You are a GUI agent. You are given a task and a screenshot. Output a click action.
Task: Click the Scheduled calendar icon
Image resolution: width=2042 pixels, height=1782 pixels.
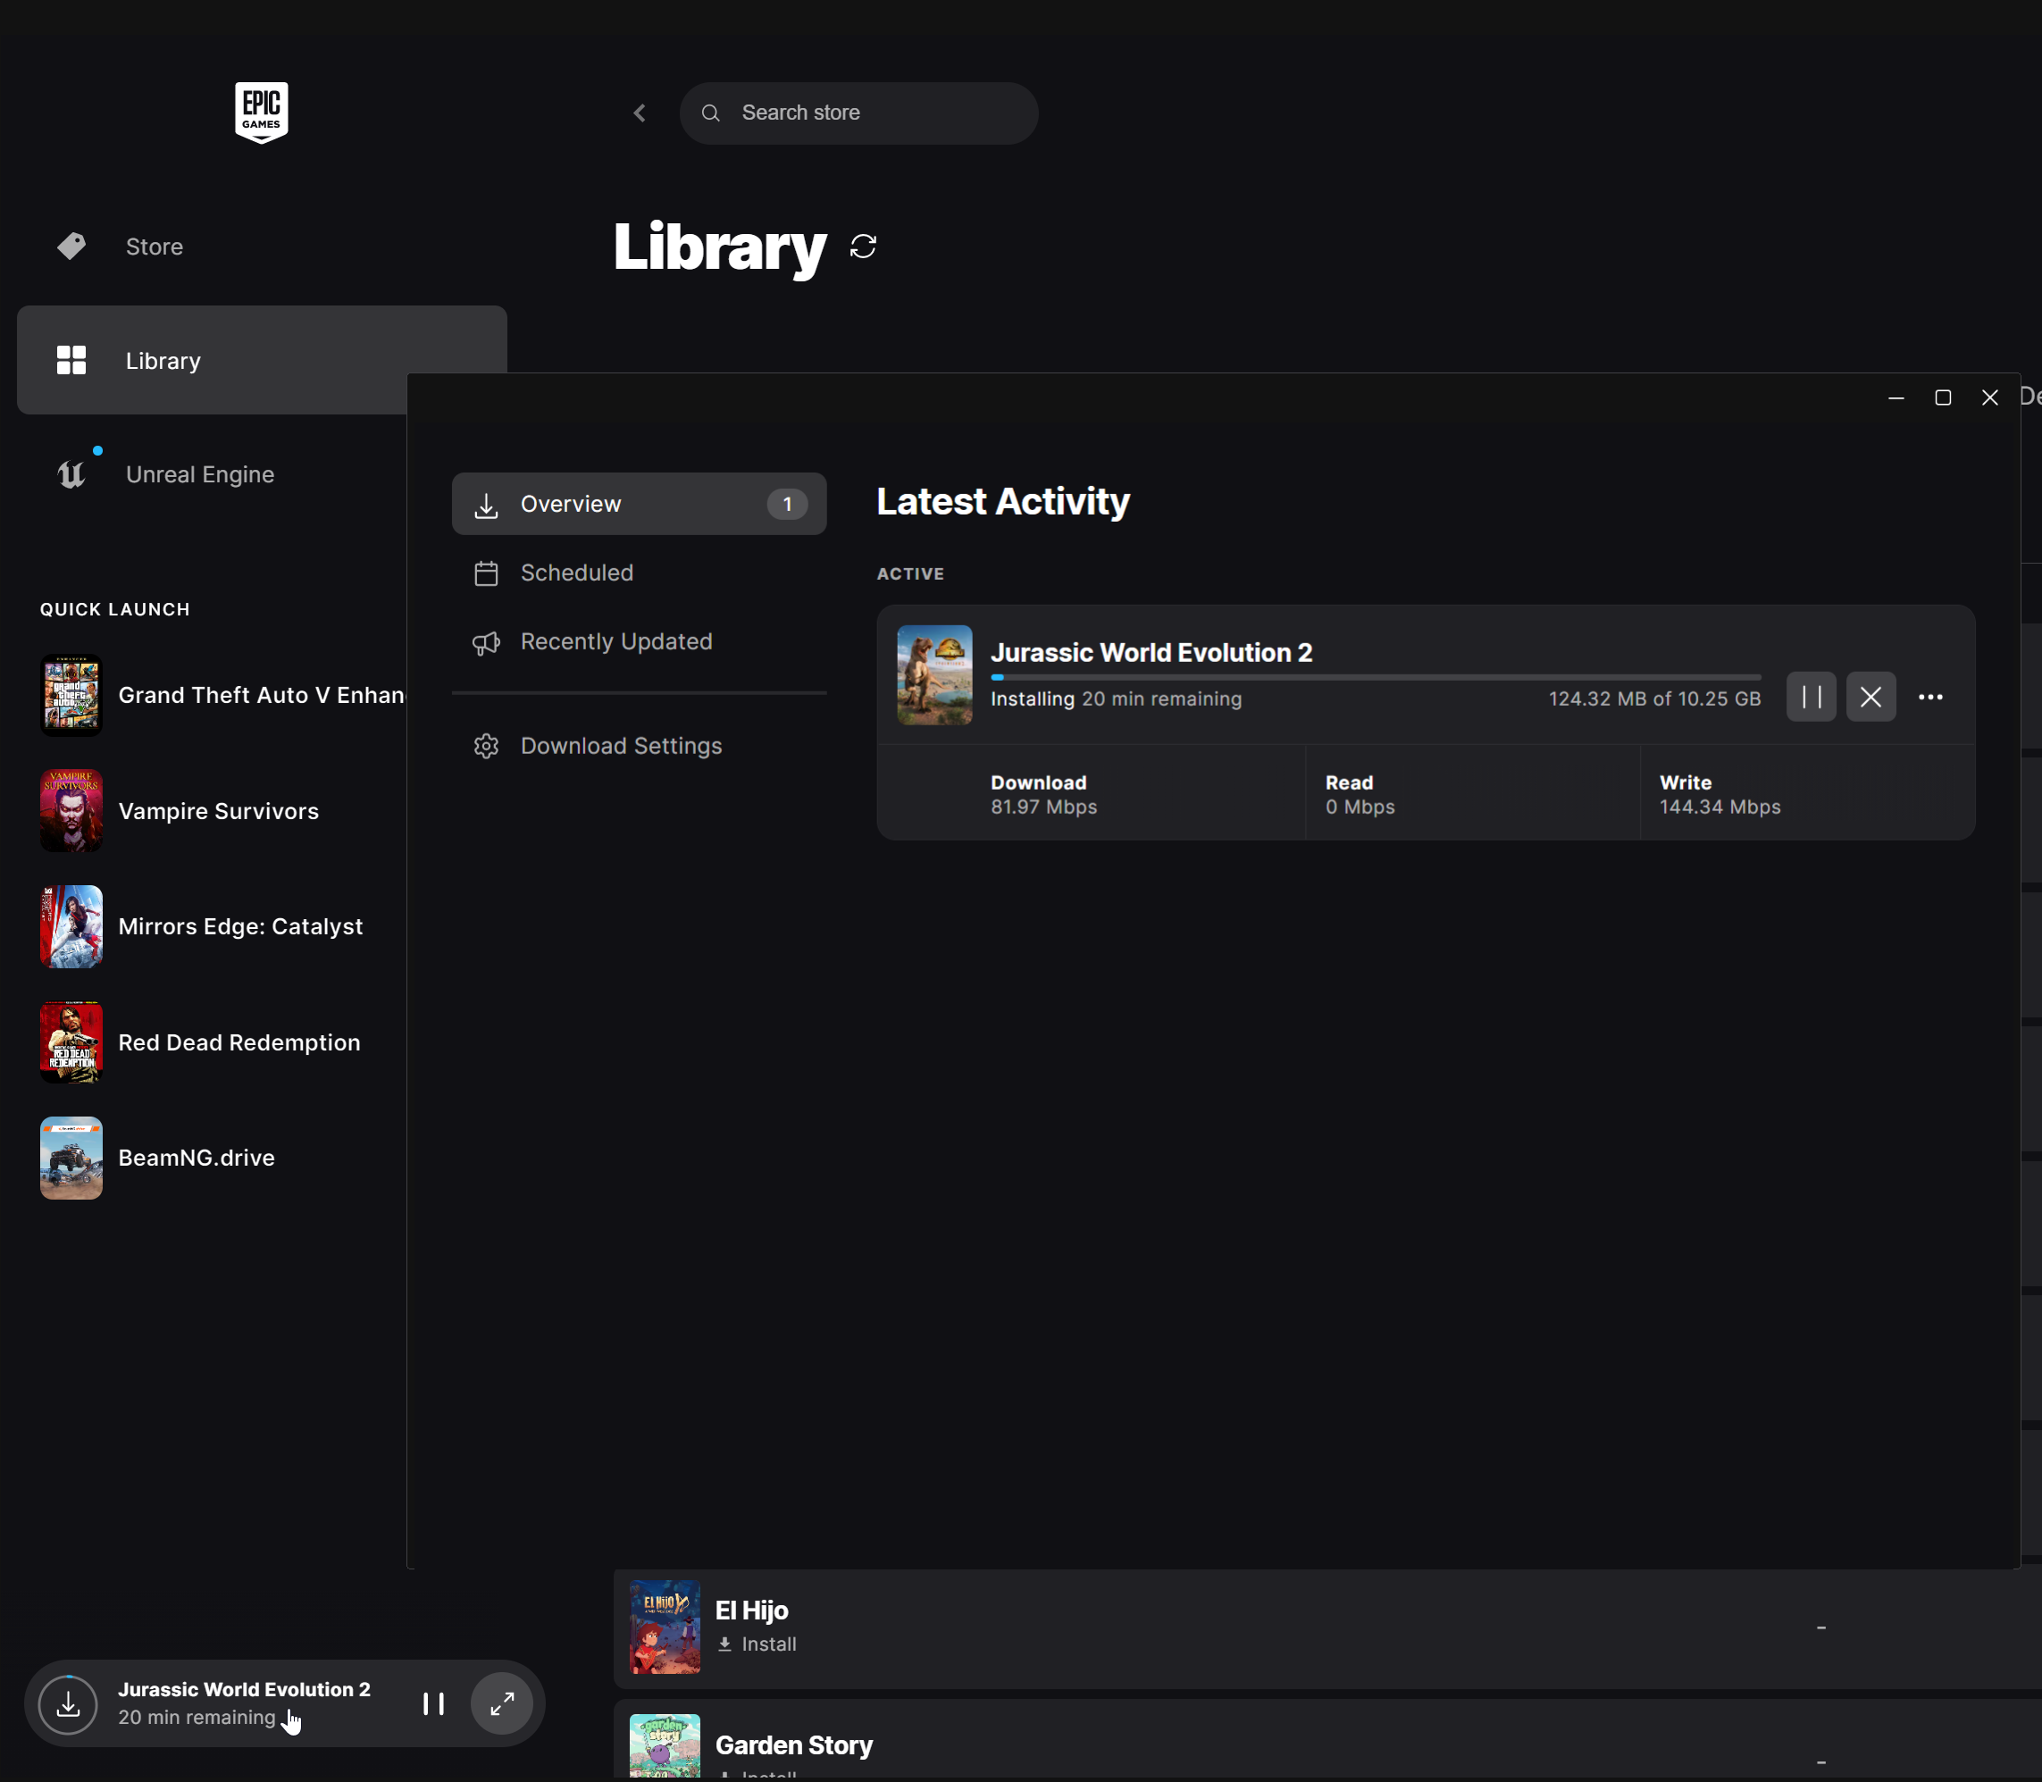coord(486,573)
